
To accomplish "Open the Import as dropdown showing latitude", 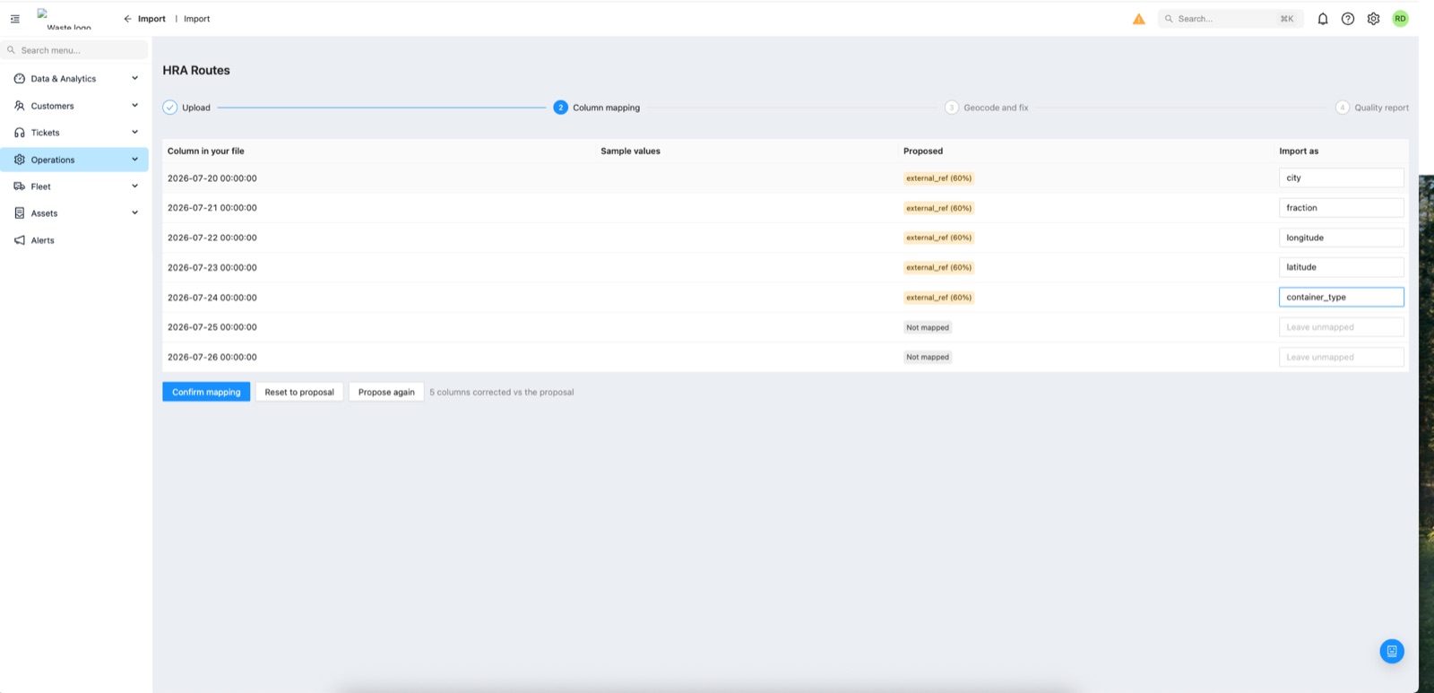I will click(x=1341, y=267).
